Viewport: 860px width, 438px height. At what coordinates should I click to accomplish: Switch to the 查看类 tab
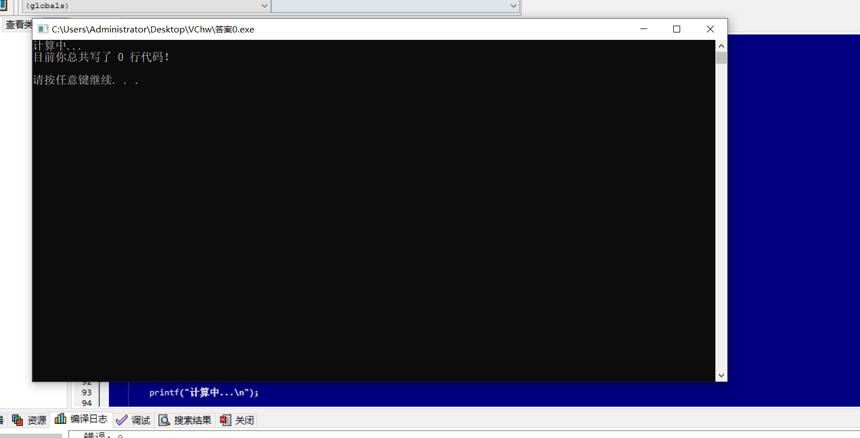19,24
